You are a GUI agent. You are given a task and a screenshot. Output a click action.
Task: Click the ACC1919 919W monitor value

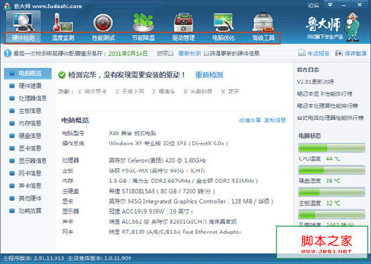click(x=150, y=211)
